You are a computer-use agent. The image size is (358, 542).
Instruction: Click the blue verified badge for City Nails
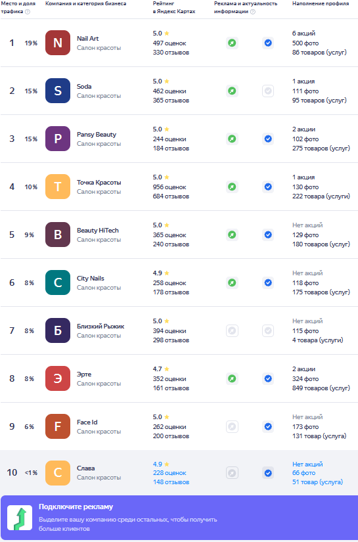(268, 282)
